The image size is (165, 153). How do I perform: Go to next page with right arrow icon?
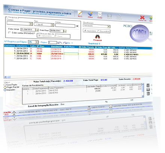pyautogui.click(x=65, y=43)
